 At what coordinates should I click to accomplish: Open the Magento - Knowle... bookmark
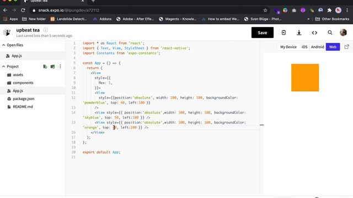click(x=178, y=19)
